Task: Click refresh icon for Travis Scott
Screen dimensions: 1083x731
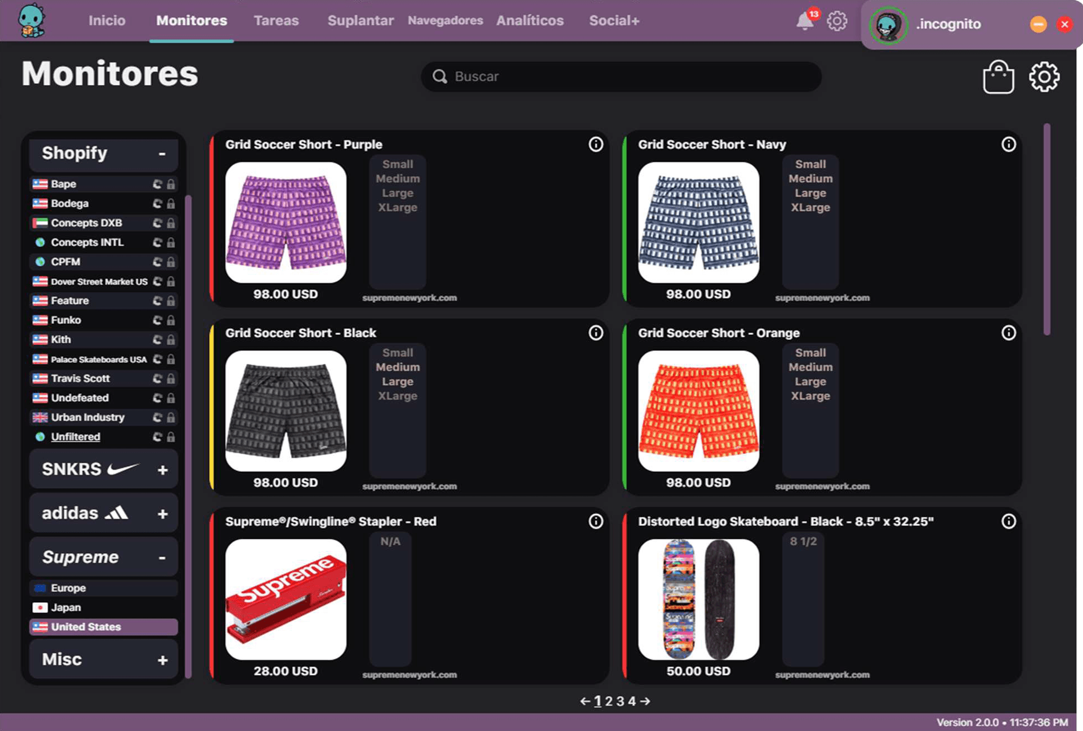Action: pyautogui.click(x=158, y=378)
